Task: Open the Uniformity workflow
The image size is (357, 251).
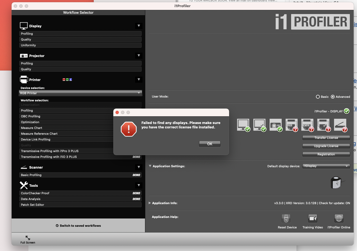Action: [x=80, y=45]
